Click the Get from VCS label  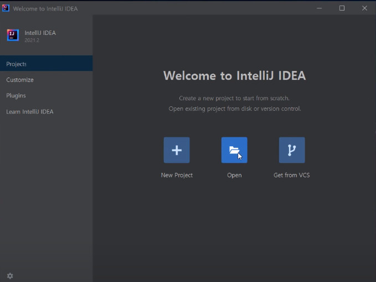point(292,175)
